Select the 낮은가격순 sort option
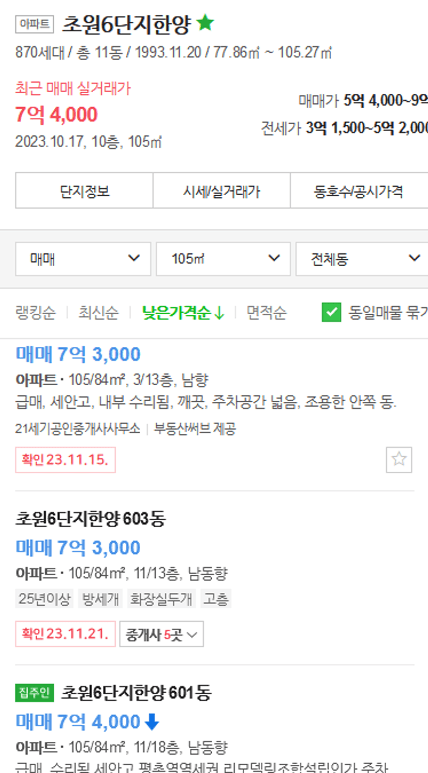The height and width of the screenshot is (773, 428). (183, 313)
